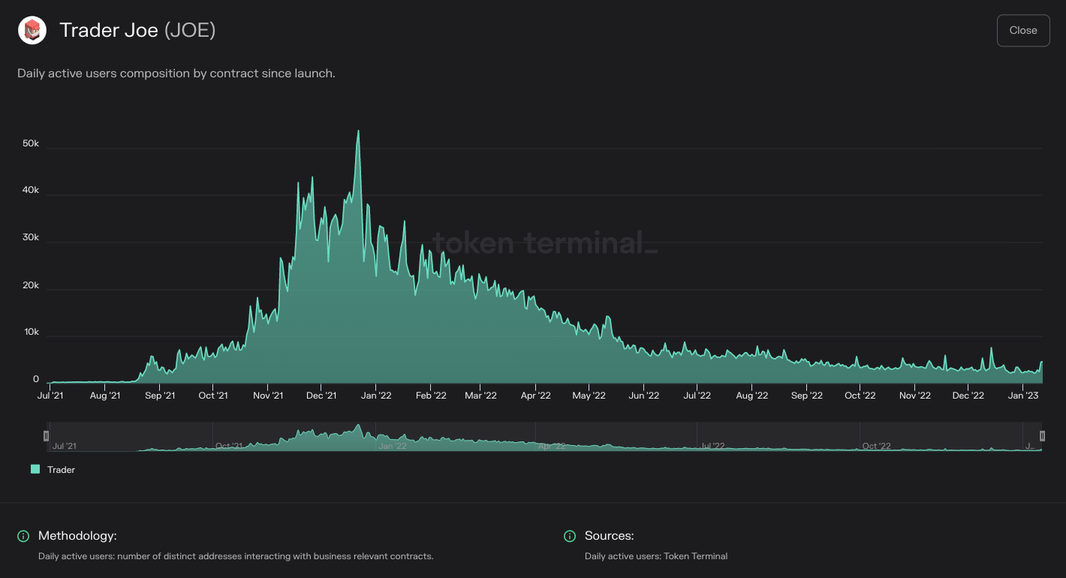The image size is (1066, 578).
Task: Click the Jul '21 x-axis label
Action: tap(52, 395)
